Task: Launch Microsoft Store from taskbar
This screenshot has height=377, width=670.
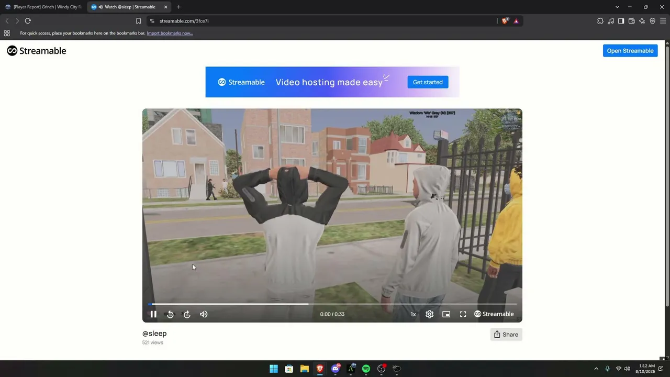Action: (x=289, y=369)
